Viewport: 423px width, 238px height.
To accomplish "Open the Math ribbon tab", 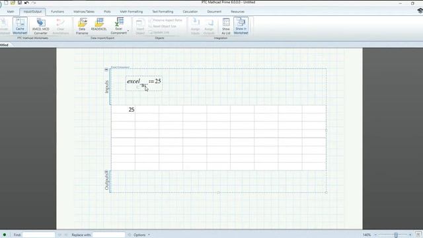I will (x=11, y=12).
